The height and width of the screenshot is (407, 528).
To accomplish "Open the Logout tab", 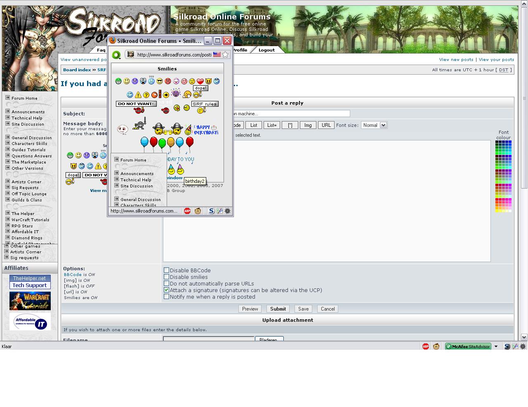I will pyautogui.click(x=266, y=50).
